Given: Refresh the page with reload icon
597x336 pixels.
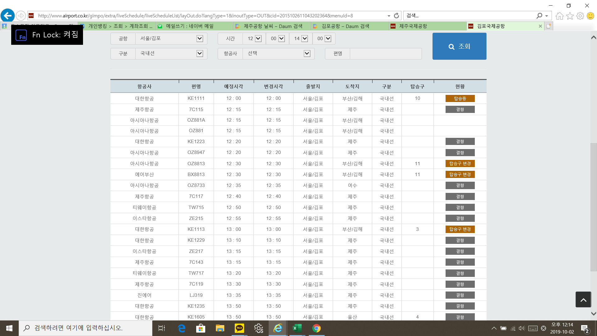Looking at the screenshot, I should tap(396, 16).
